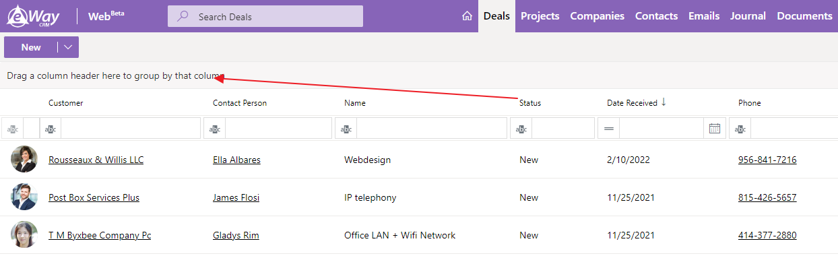
Task: Switch to Projects tab
Action: tap(540, 16)
